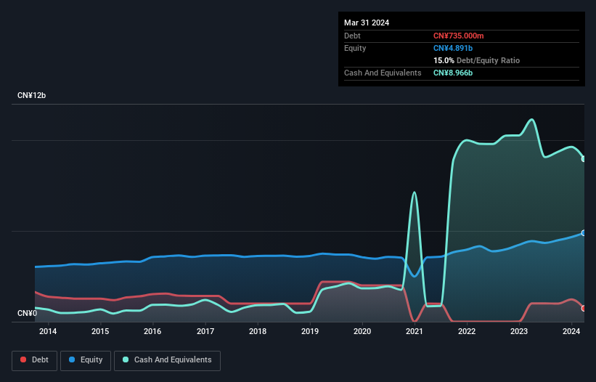Click the 2016 x-axis label
The image size is (596, 382).
152,331
